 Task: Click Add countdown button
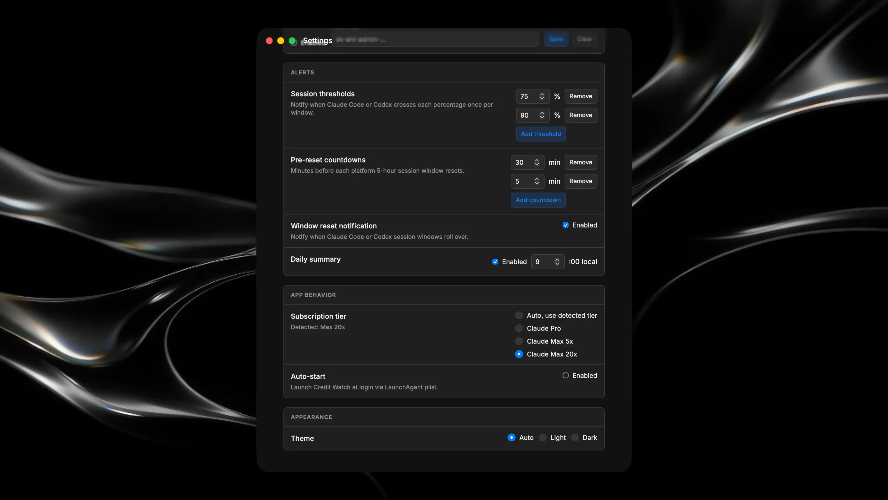click(538, 200)
